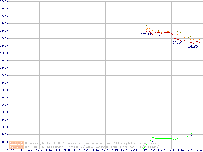Select the 1/20 date on the X axis
The width and height of the screenshot is (203, 152).
pyautogui.click(x=11, y=150)
